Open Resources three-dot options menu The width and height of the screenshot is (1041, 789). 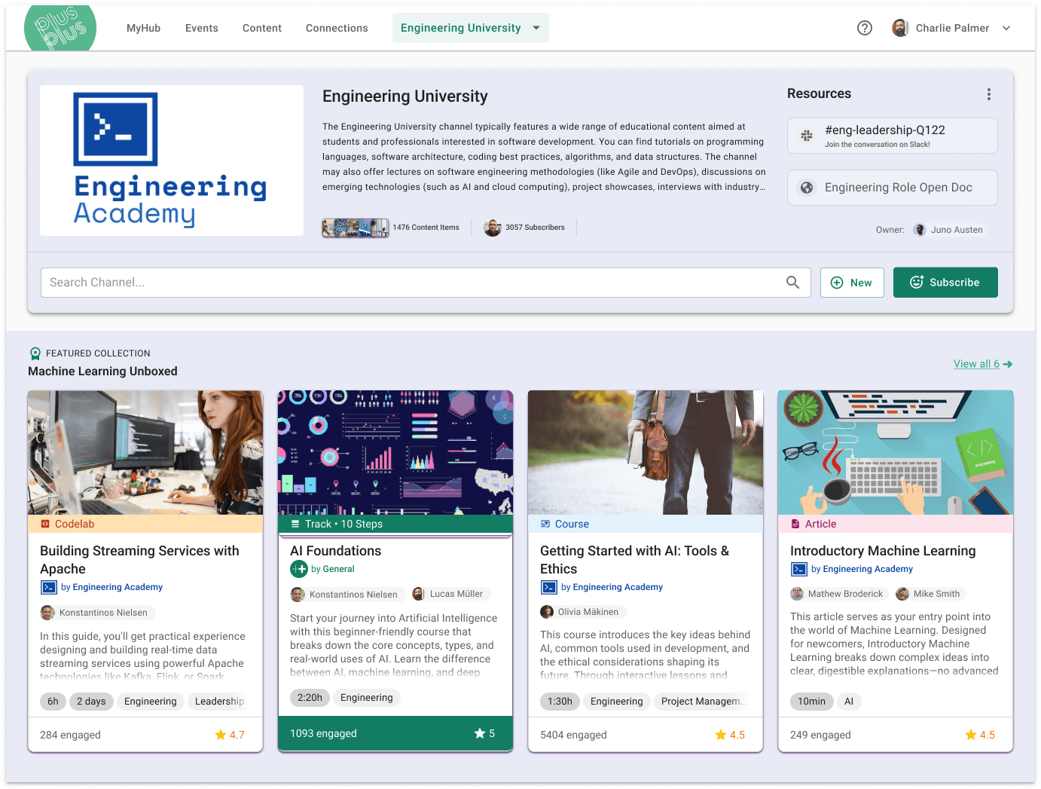coord(989,94)
